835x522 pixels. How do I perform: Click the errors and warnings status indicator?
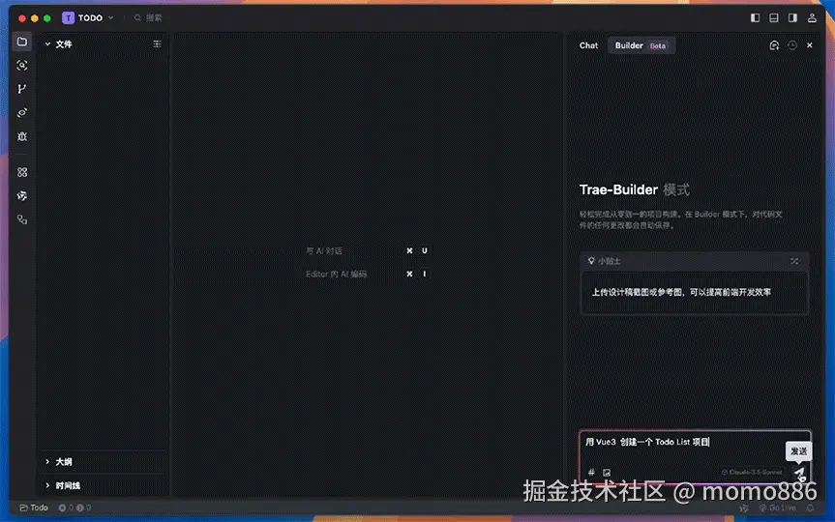(x=75, y=507)
